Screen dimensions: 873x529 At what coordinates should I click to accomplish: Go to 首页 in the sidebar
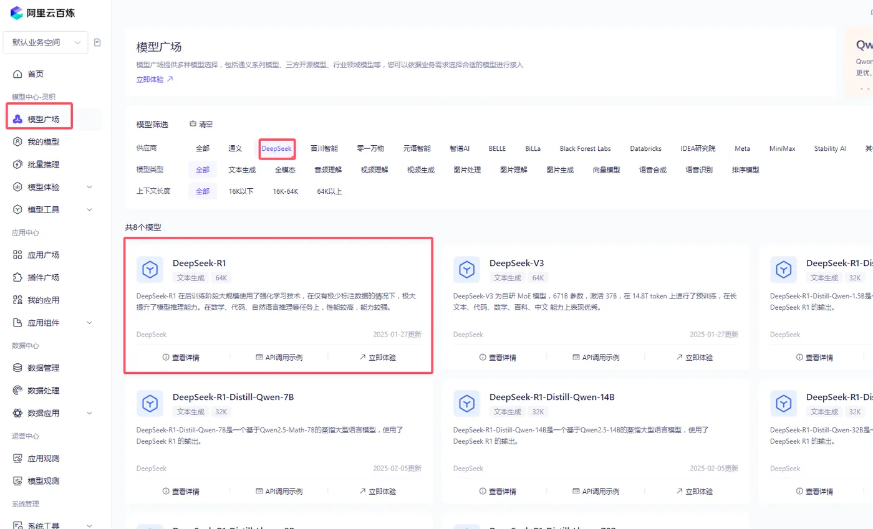[36, 74]
